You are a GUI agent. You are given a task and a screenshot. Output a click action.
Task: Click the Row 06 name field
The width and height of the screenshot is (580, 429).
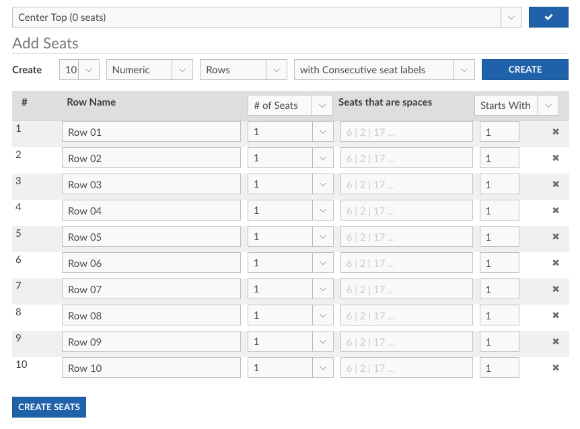coord(151,263)
